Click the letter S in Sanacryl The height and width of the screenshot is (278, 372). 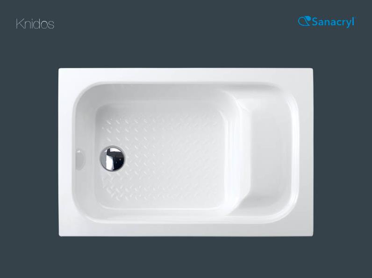[315, 22]
